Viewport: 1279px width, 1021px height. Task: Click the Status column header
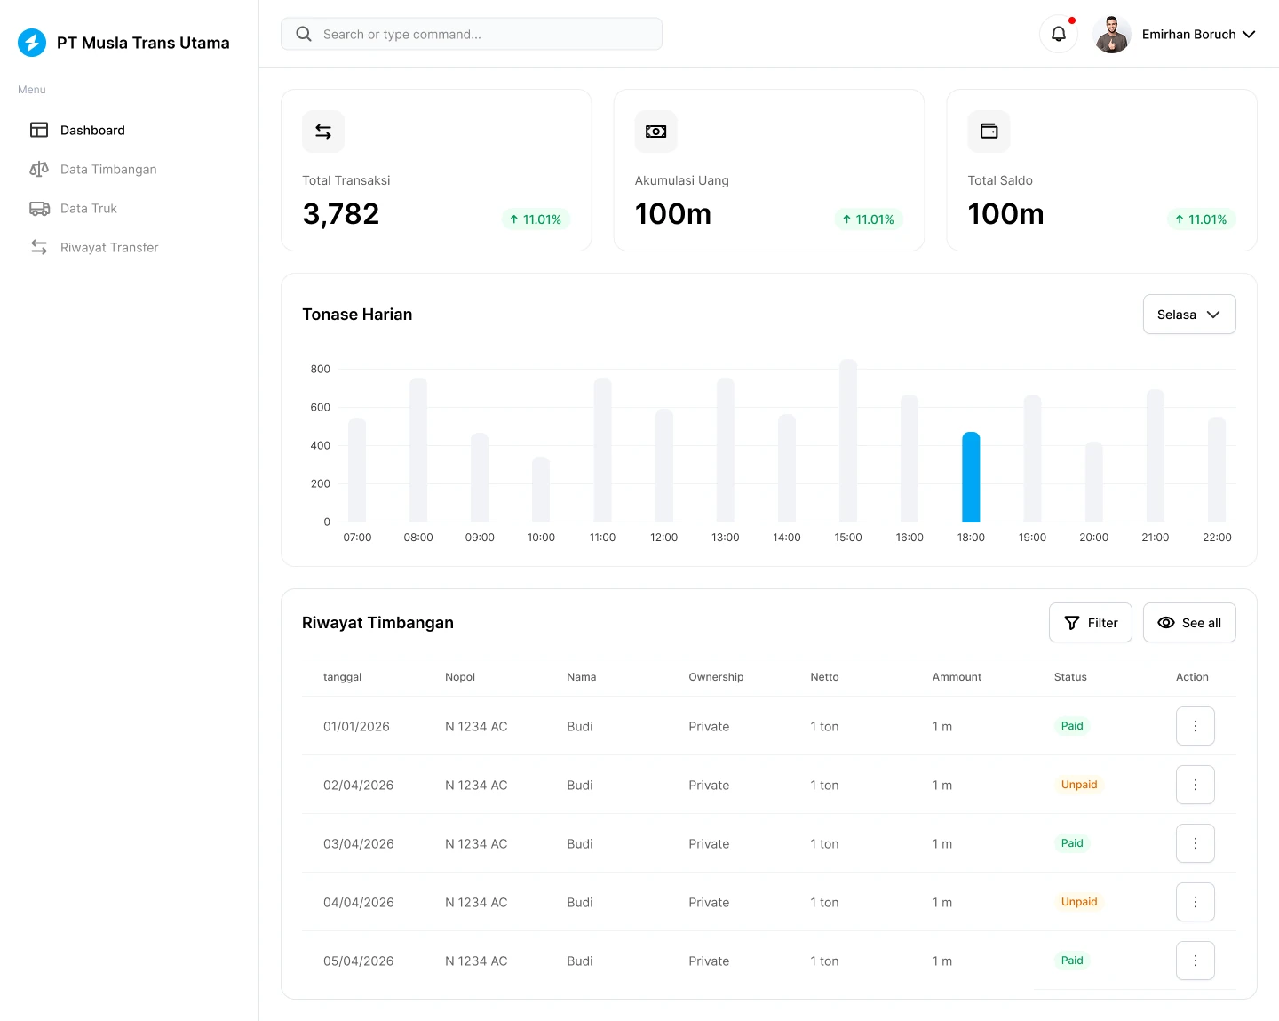click(x=1070, y=677)
